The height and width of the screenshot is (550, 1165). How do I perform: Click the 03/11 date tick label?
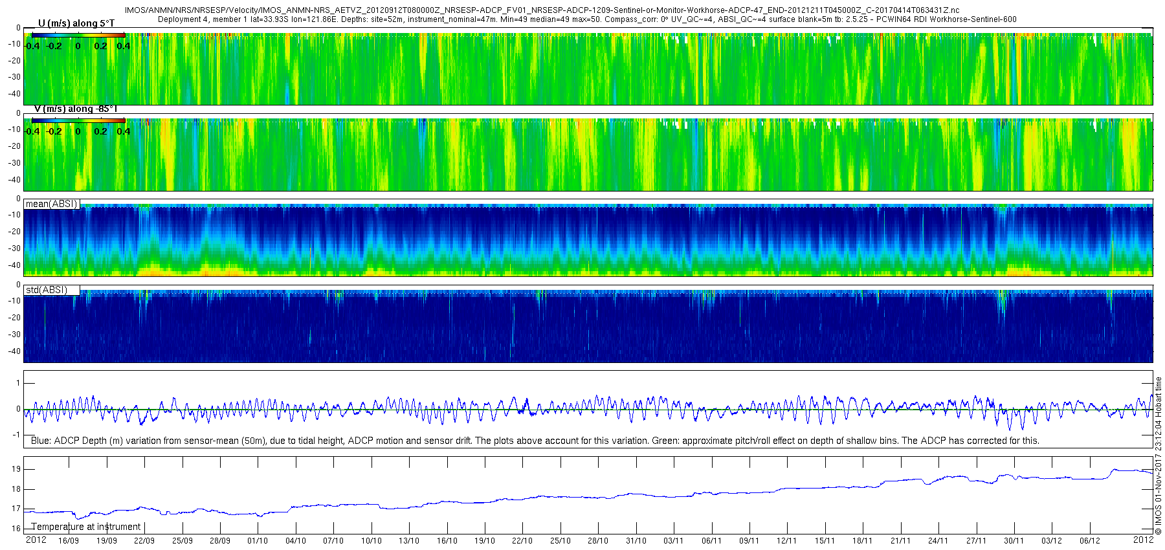pyautogui.click(x=674, y=541)
